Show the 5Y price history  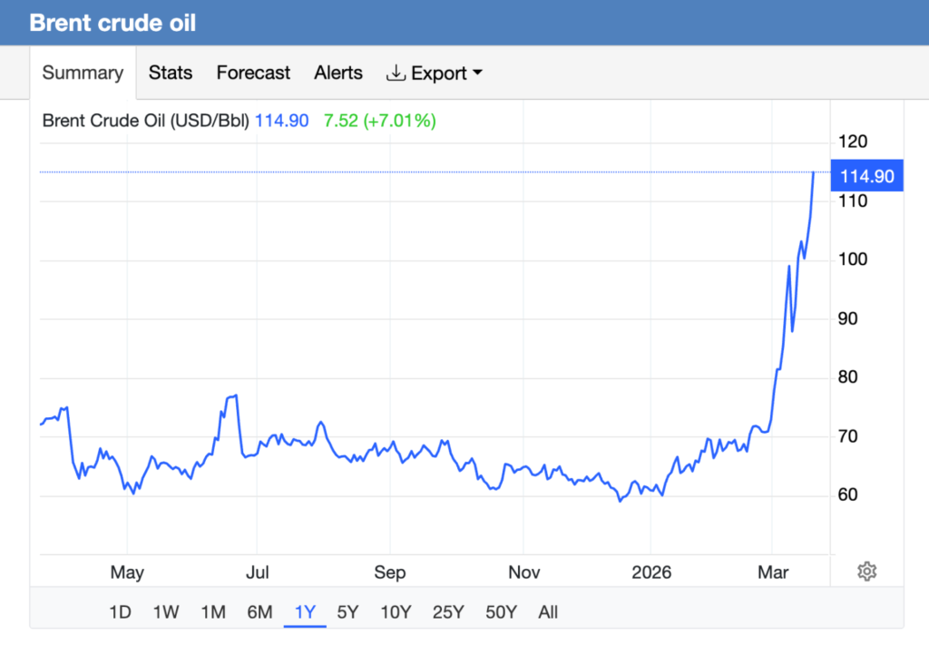click(347, 612)
